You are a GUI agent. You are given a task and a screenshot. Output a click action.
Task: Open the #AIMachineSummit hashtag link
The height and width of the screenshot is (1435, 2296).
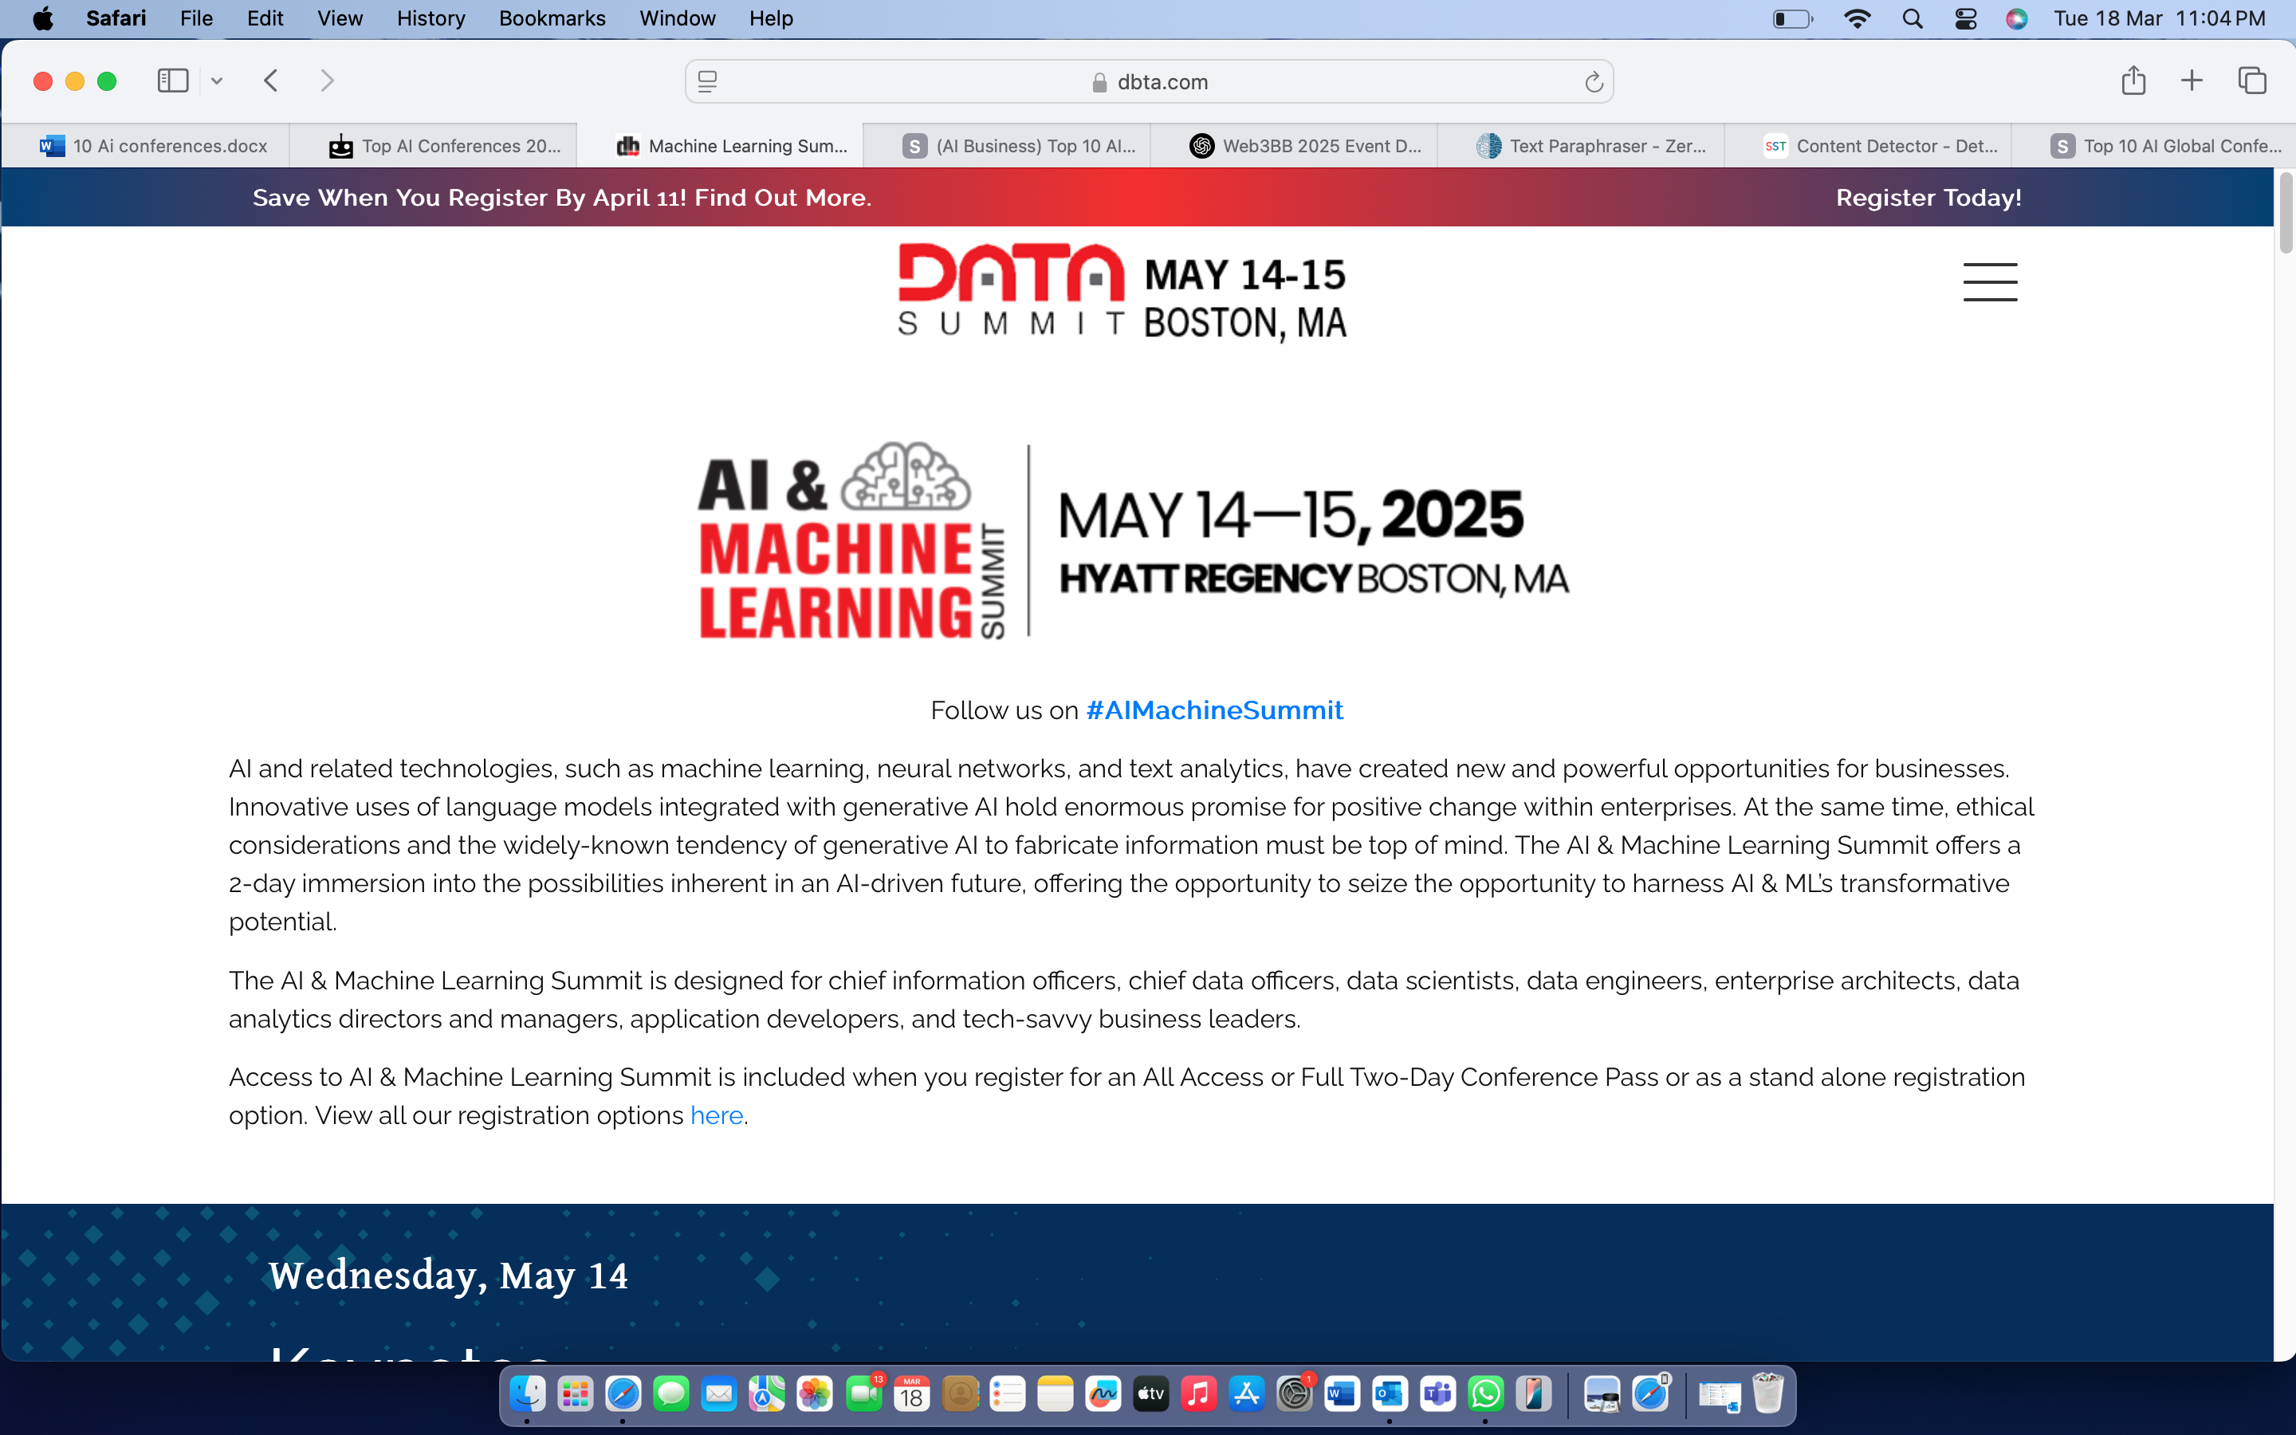click(1213, 710)
